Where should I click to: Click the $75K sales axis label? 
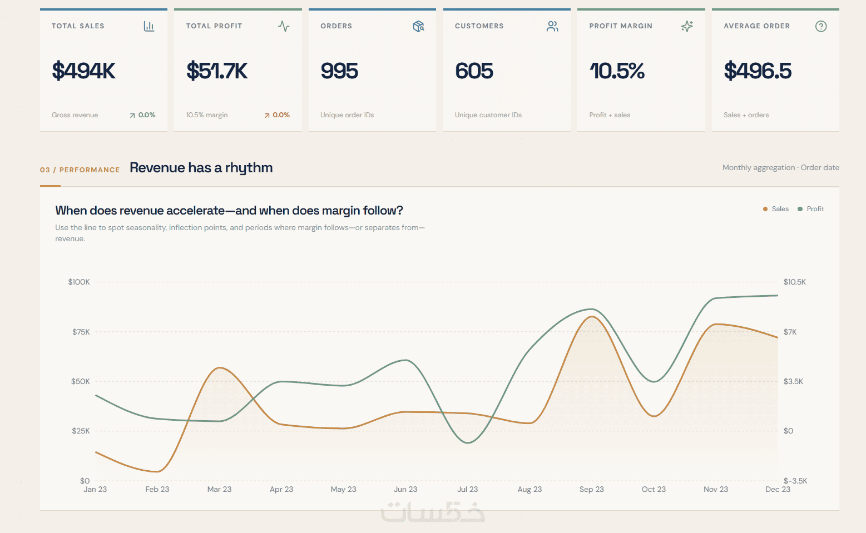(81, 332)
